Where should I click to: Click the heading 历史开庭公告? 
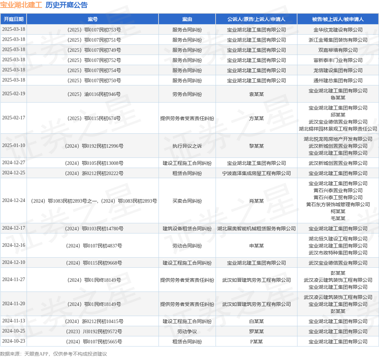66,5
